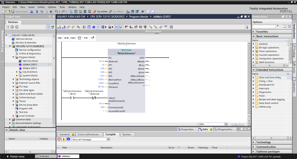Viewport: 297px width, 159px height.
Task: Toggle the information messages filter
Action: coord(68,139)
